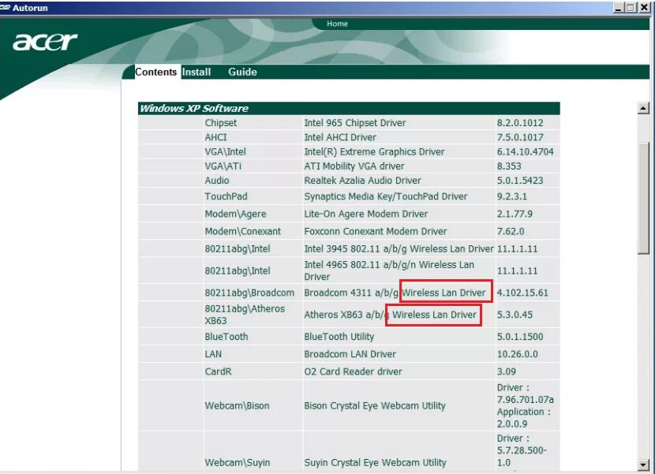The height and width of the screenshot is (474, 655).
Task: Click Foxconn Conexant Modem Driver text
Action: tap(375, 231)
